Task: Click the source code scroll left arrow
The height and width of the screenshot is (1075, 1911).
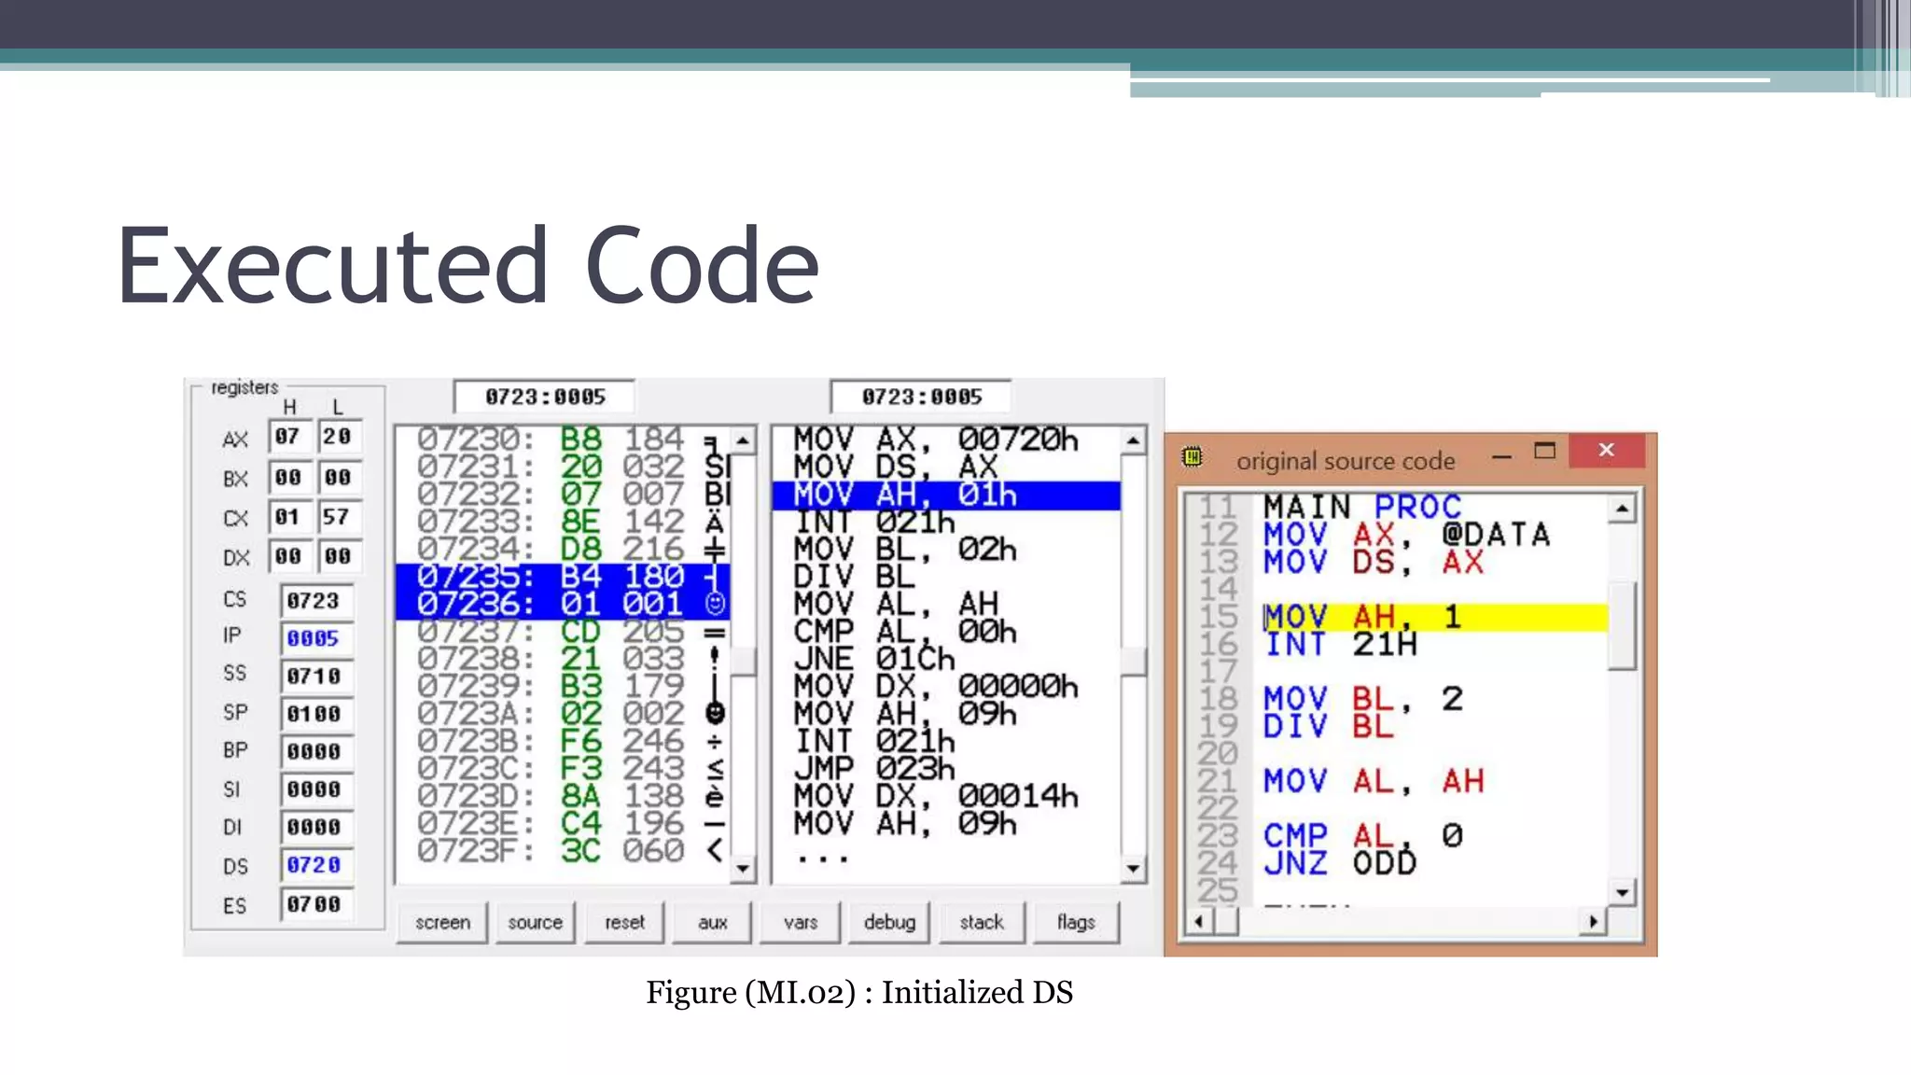Action: tap(1199, 922)
